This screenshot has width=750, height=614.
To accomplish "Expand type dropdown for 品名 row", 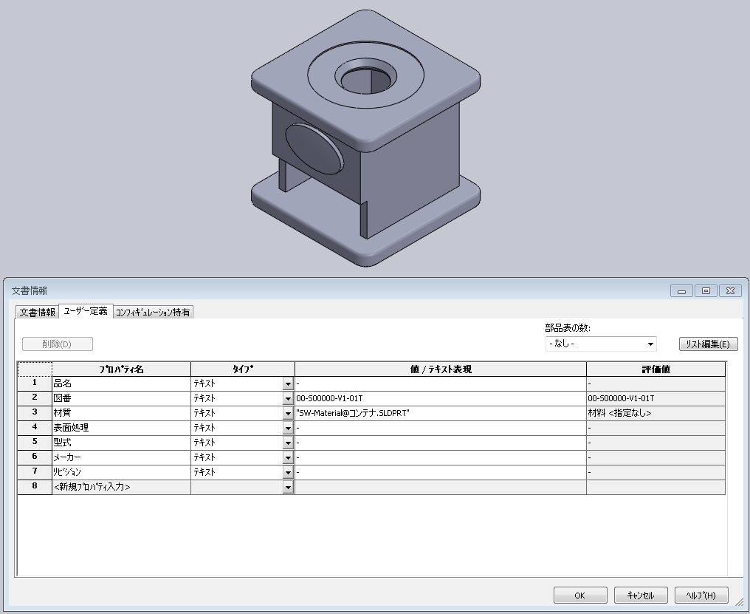I will click(288, 384).
